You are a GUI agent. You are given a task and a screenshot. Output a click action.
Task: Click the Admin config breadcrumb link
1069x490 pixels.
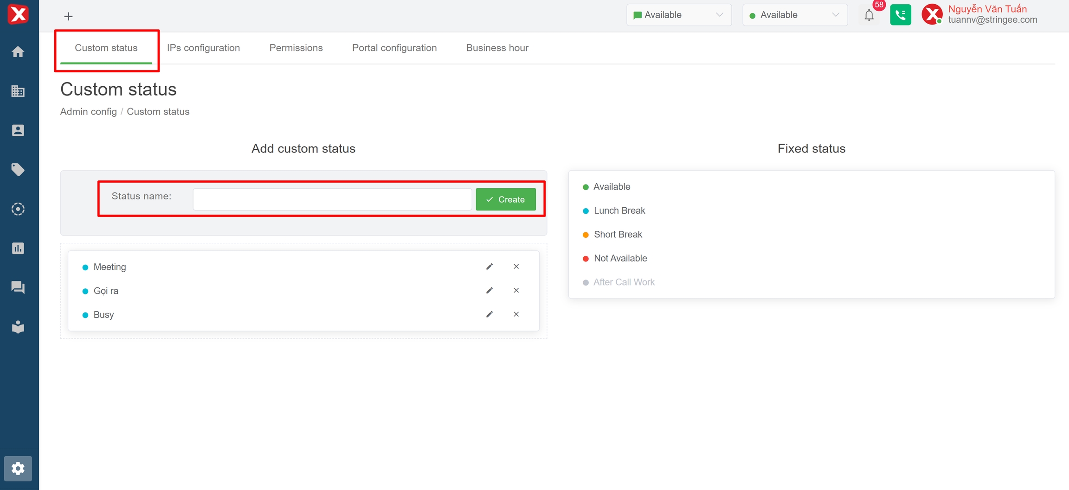(x=88, y=112)
